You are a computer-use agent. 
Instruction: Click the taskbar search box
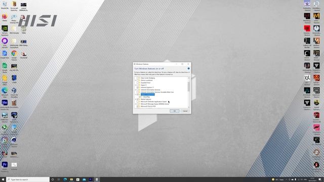[x=28, y=179]
